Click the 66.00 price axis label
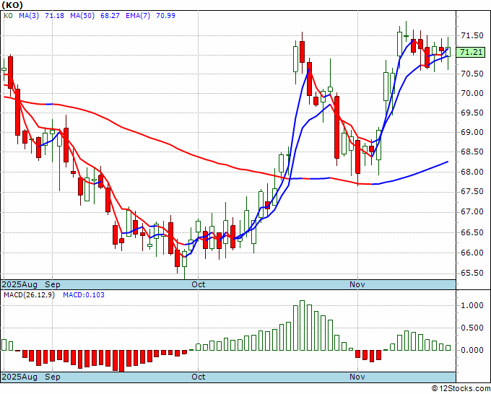 click(472, 253)
